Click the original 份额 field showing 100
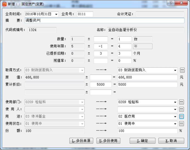 (x=55, y=131)
